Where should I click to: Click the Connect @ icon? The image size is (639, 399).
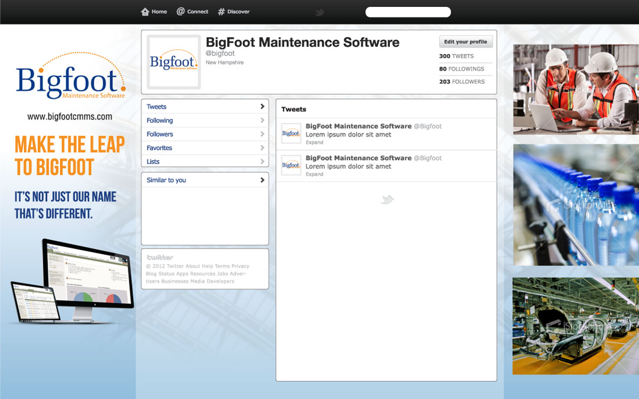181,11
